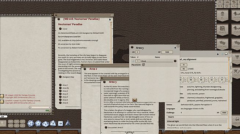Click the Ethereal Sight trait header
Viewport: 240px width, 134px height.
click(x=197, y=121)
